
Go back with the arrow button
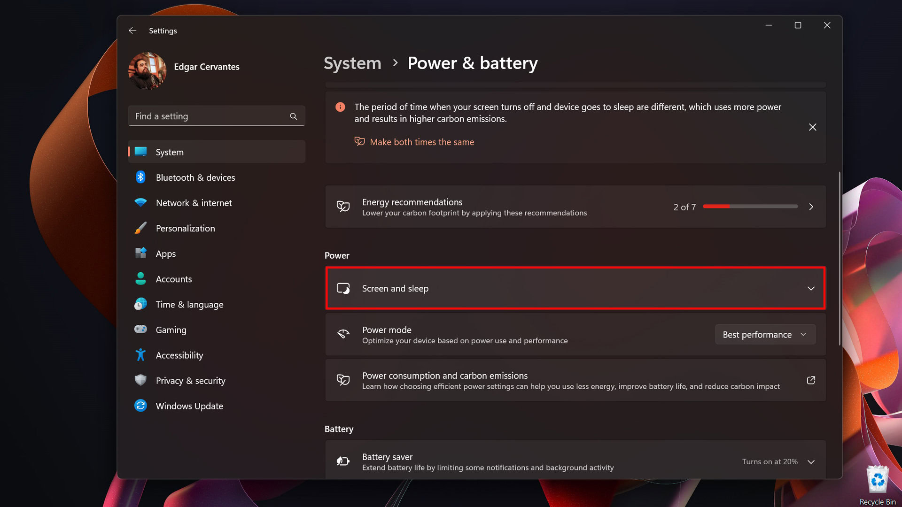coord(132,31)
